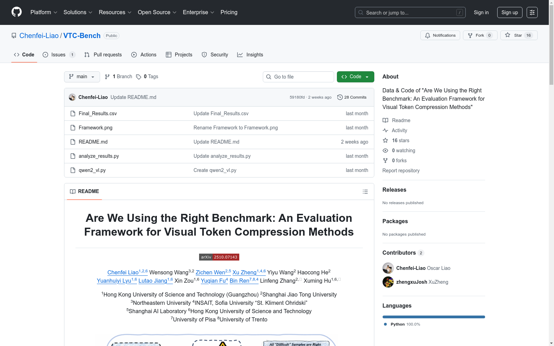The image size is (554, 346).
Task: Expand the Solutions menu
Action: (x=78, y=12)
